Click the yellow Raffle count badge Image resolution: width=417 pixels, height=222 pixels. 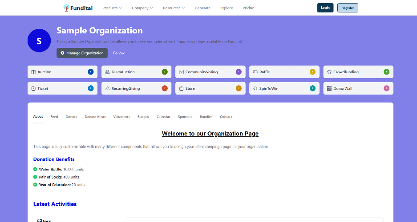pyautogui.click(x=312, y=71)
